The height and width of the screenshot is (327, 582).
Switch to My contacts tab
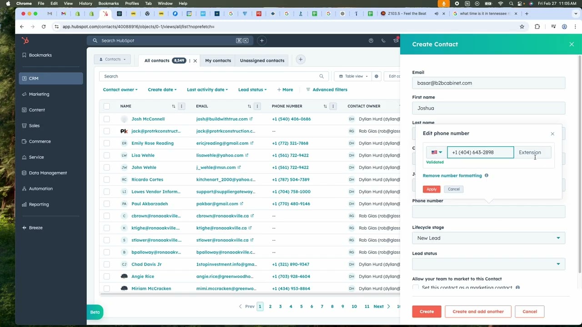point(218,60)
